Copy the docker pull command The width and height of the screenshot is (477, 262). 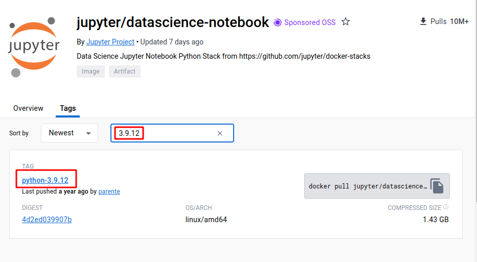[437, 186]
